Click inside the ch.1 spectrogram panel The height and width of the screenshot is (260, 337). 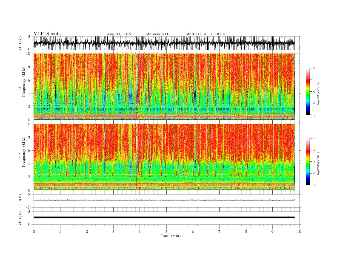pos(164,87)
